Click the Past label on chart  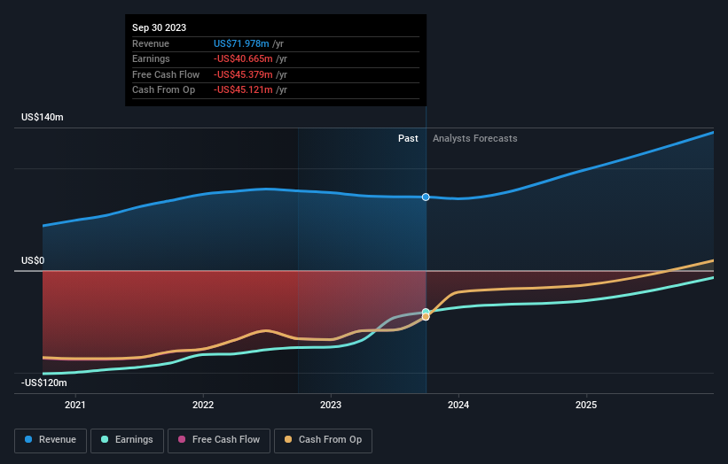click(408, 139)
